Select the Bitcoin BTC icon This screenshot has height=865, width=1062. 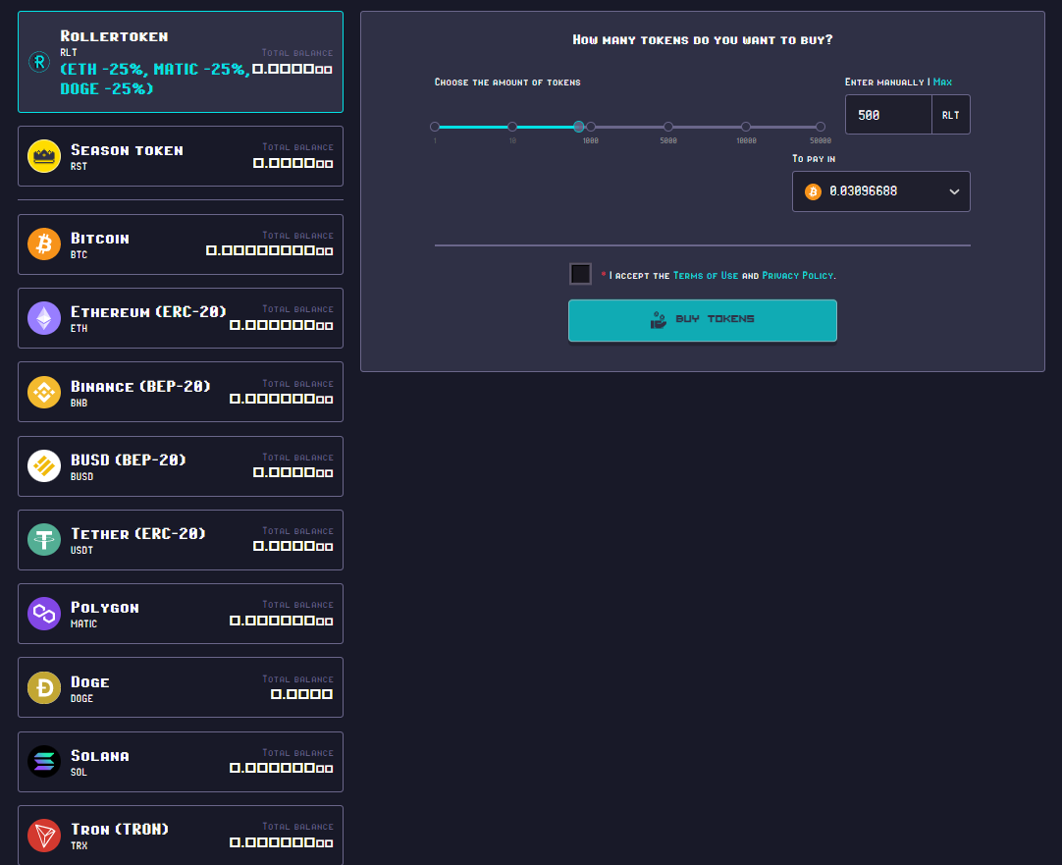coord(43,244)
